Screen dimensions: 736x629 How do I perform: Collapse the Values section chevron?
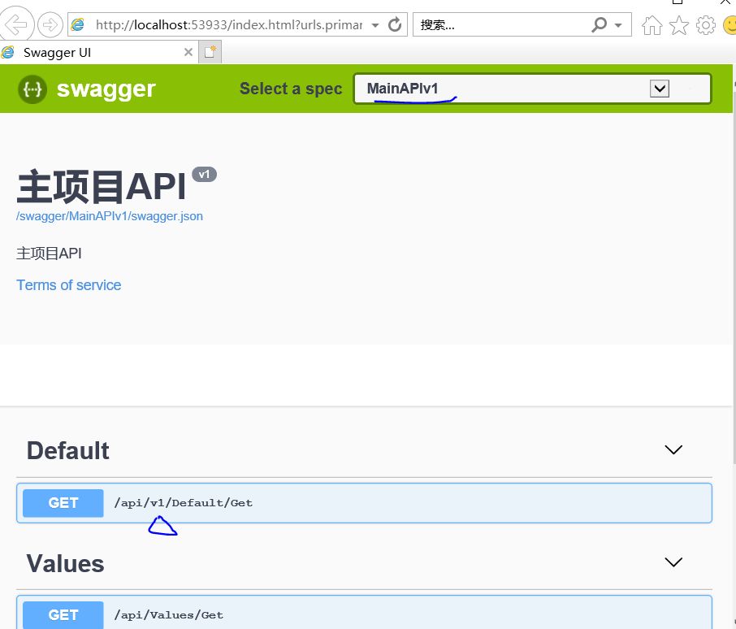tap(673, 562)
